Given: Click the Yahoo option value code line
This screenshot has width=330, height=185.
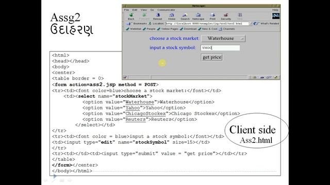Looking at the screenshot, I should (x=134, y=108).
